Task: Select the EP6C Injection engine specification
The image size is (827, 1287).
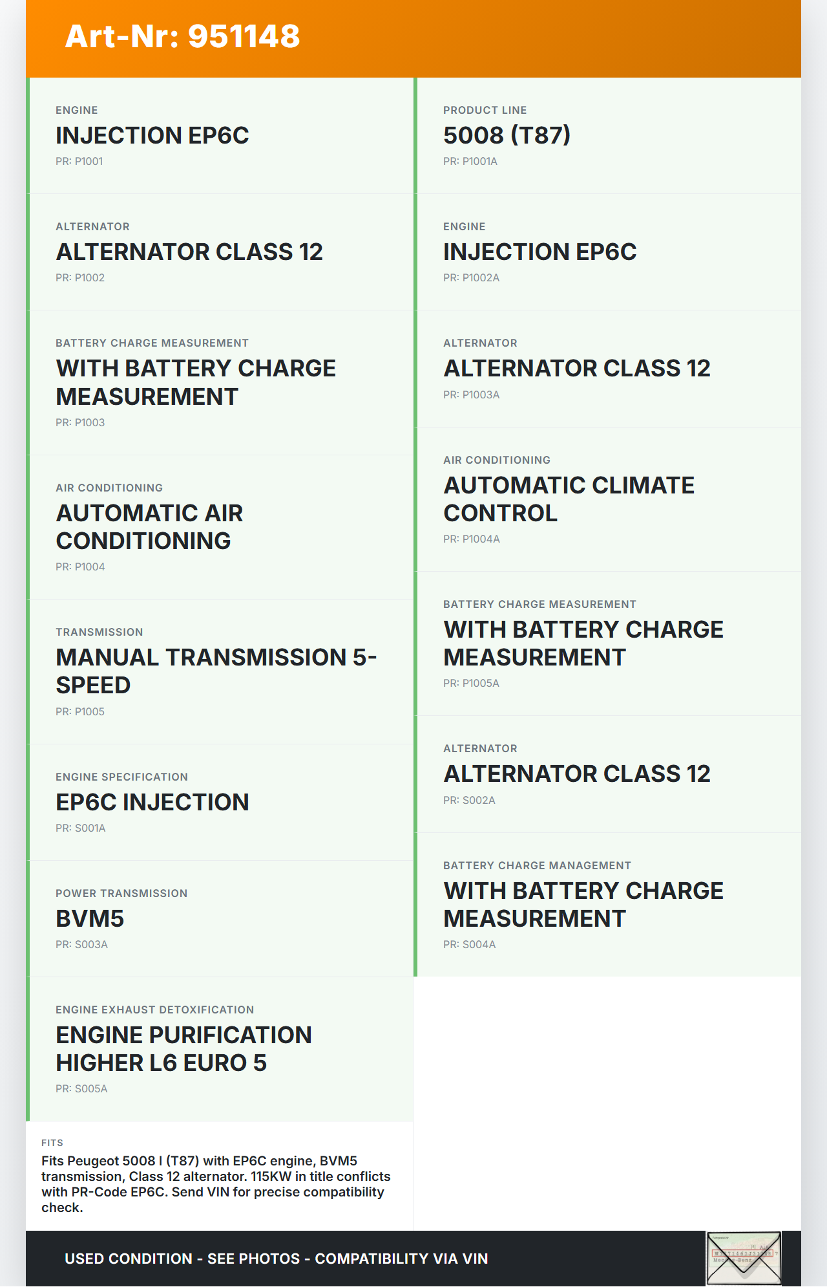Action: click(x=220, y=802)
